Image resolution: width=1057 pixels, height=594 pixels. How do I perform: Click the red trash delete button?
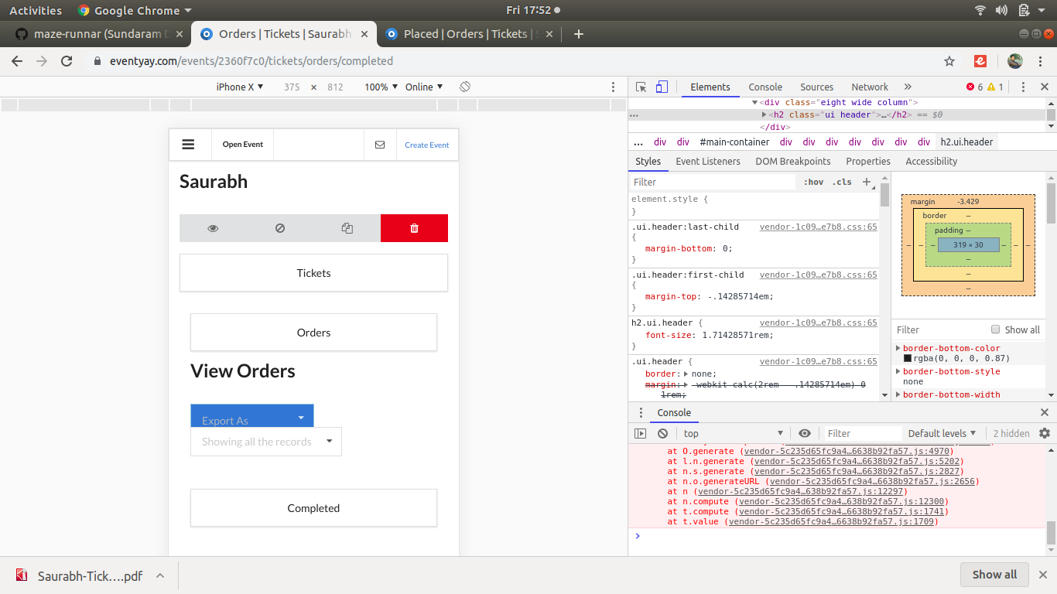(414, 228)
